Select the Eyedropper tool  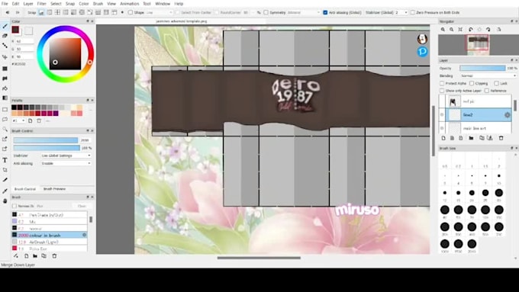tap(5, 191)
